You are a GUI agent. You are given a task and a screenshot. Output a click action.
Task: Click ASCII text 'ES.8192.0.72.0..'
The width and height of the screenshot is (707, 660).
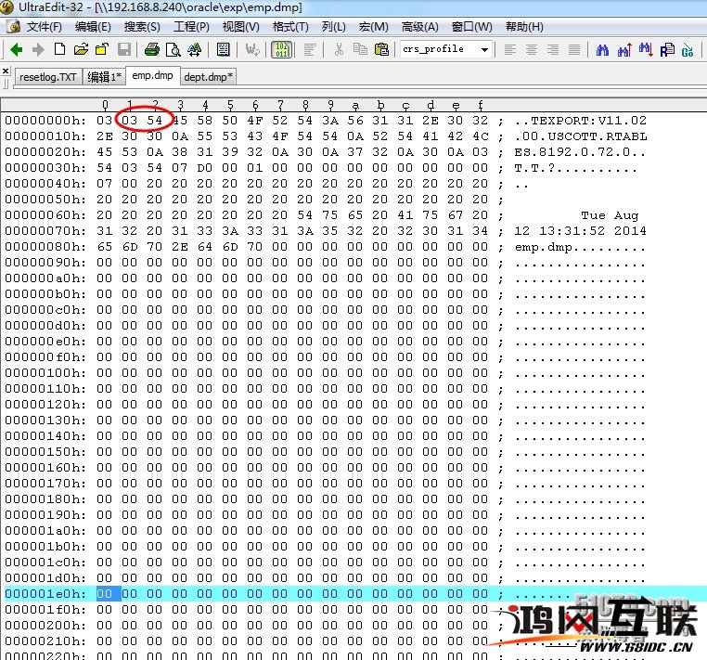pyautogui.click(x=580, y=152)
